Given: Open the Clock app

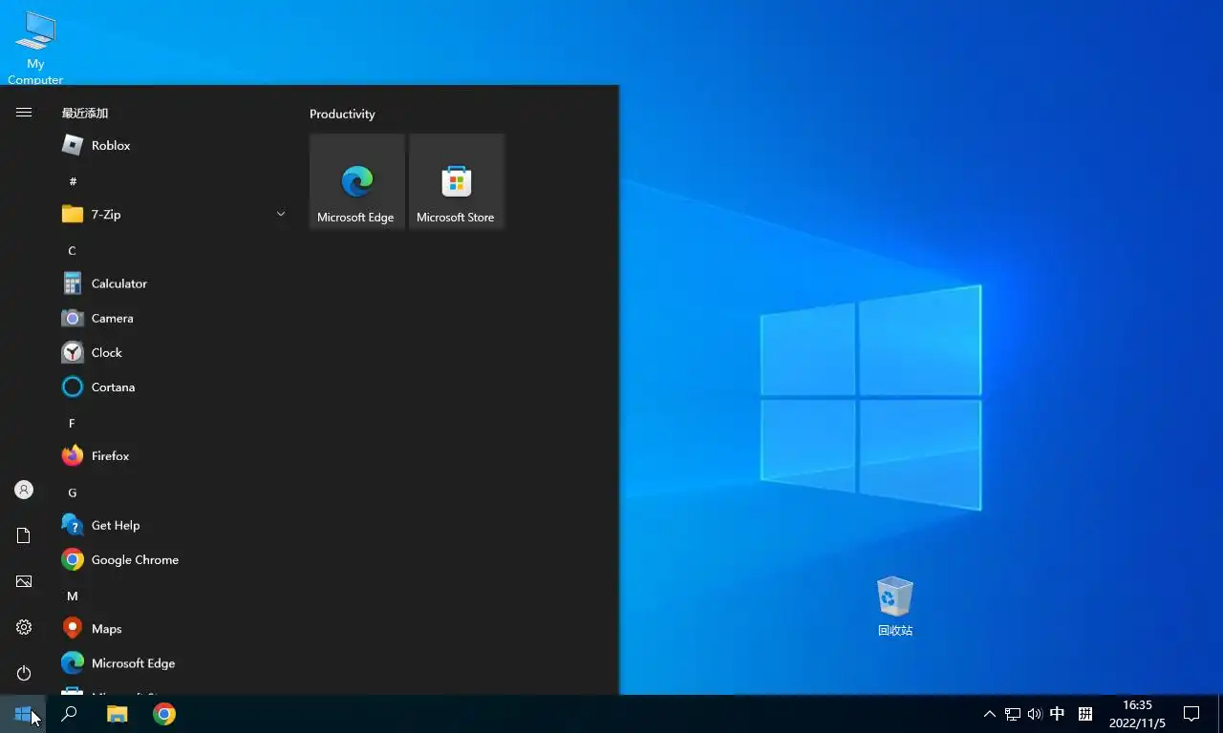Looking at the screenshot, I should (175, 352).
